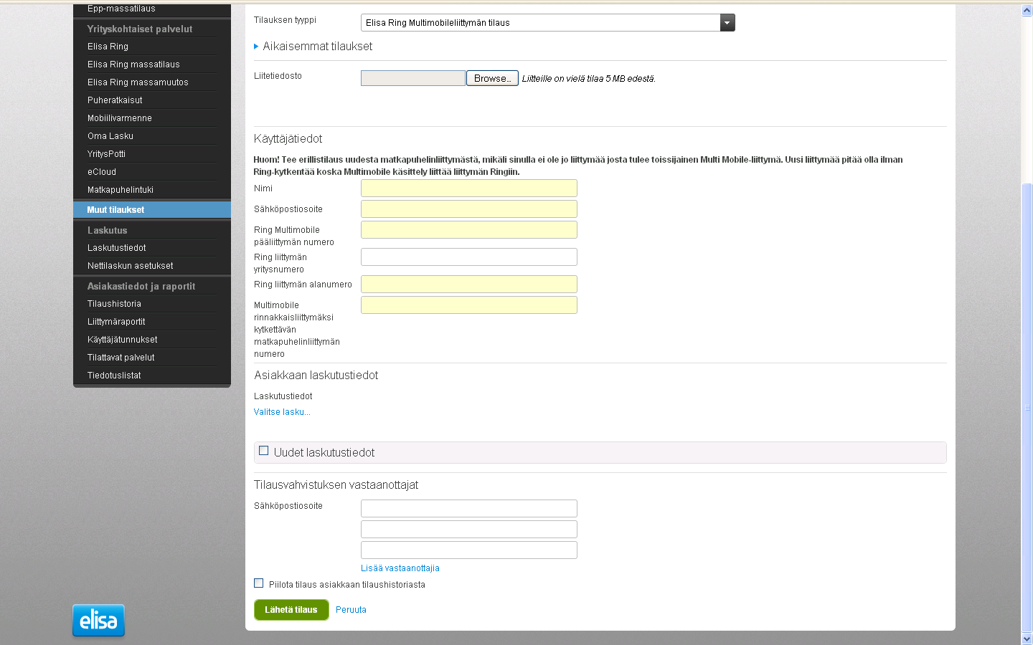1033x645 pixels.
Task: Click the Peruuta link
Action: pos(351,610)
